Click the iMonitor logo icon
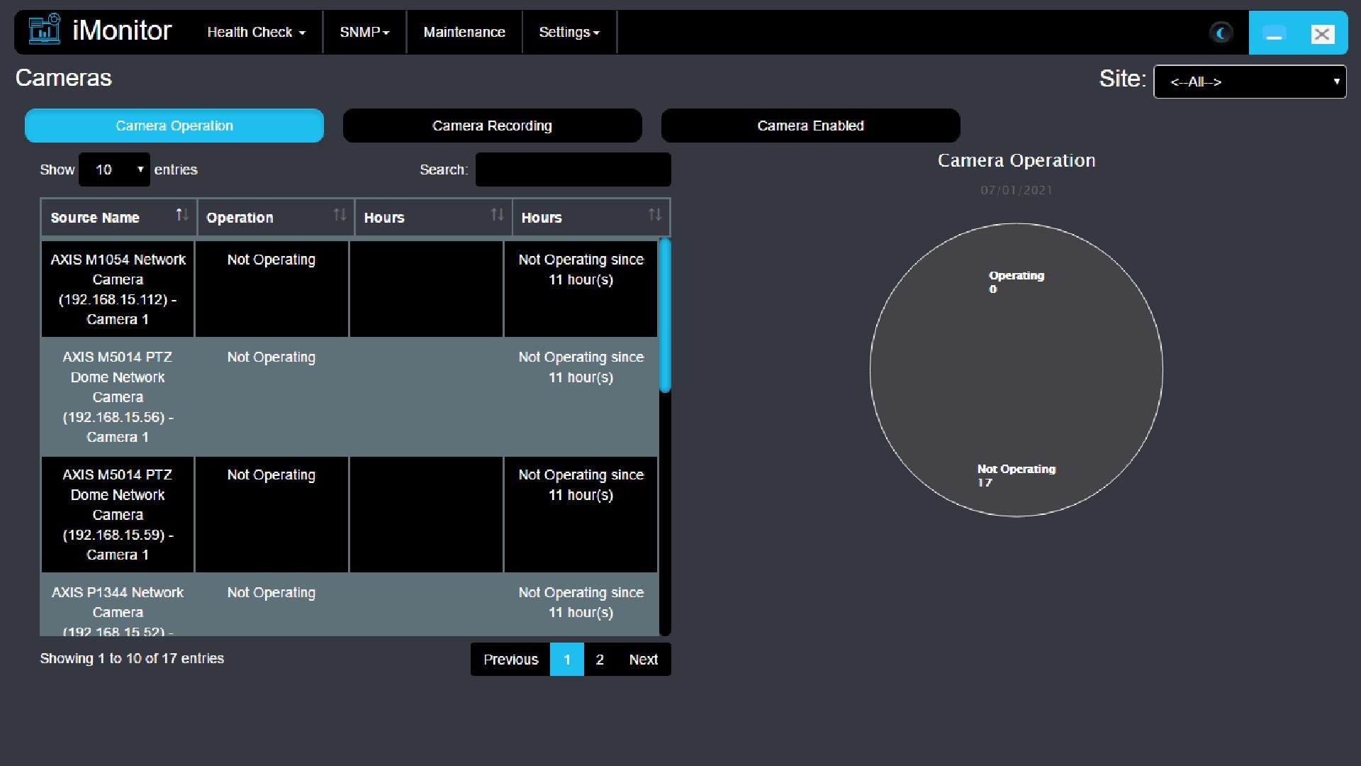Viewport: 1361px width, 766px height. (45, 30)
